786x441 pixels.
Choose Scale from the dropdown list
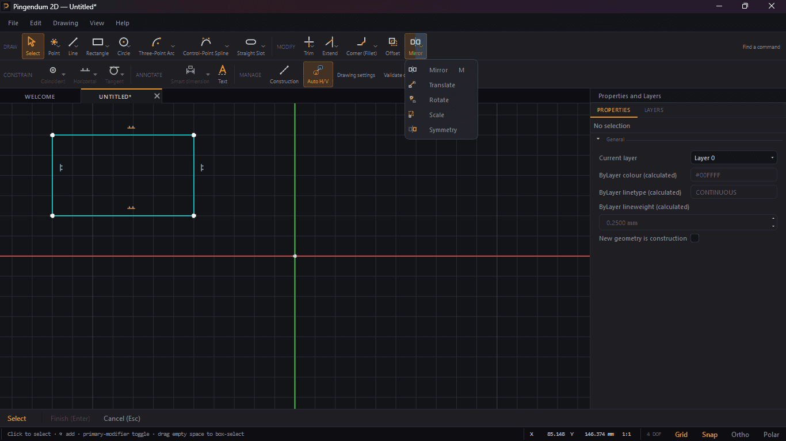[x=441, y=115]
